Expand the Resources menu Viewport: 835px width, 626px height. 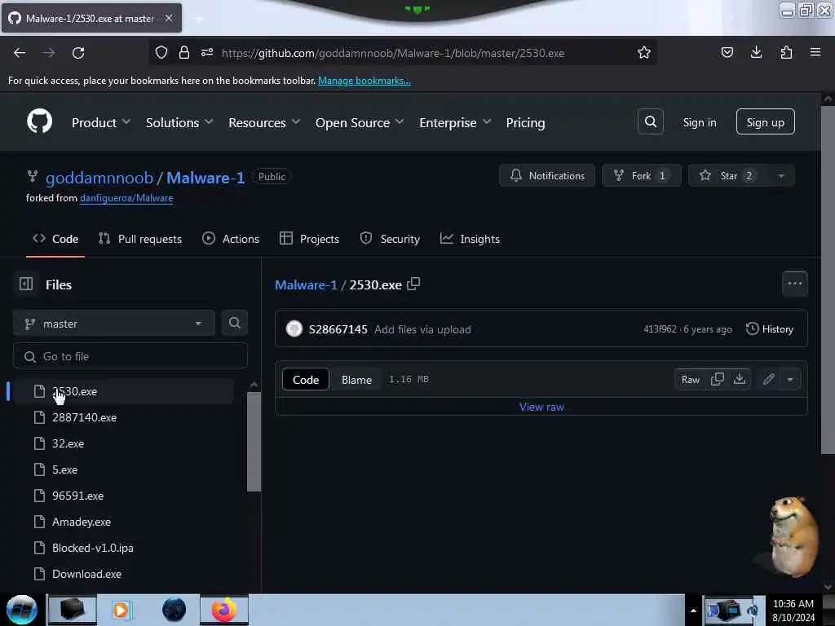coord(264,122)
